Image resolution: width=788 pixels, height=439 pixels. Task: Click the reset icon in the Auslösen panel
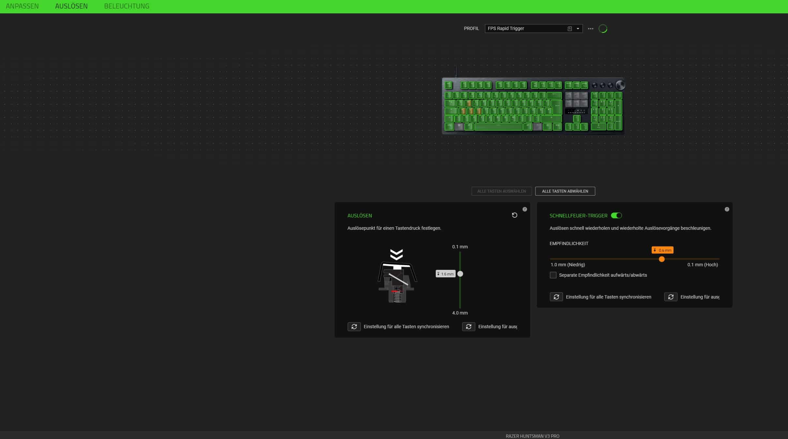[514, 215]
